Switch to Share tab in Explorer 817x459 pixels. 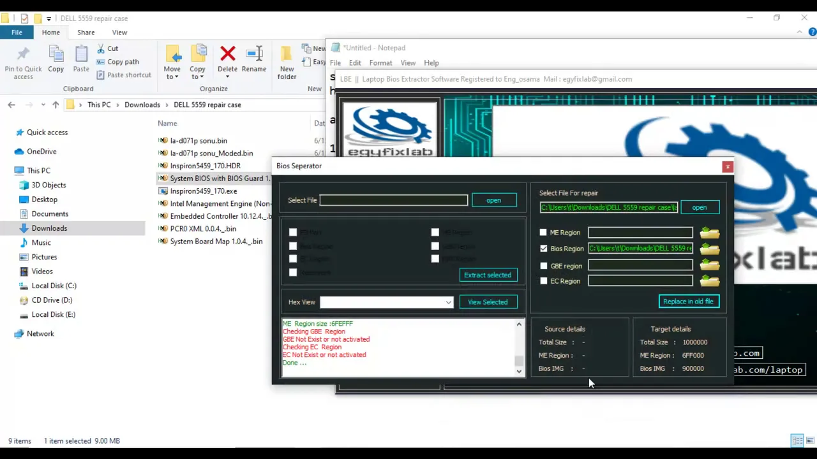(x=86, y=33)
